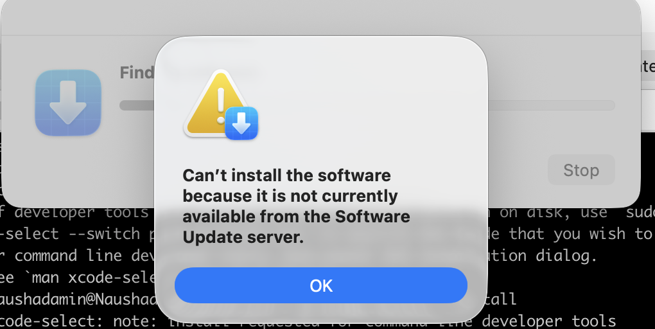
Task: Click the filled portion of the progress bar
Action: (137, 105)
